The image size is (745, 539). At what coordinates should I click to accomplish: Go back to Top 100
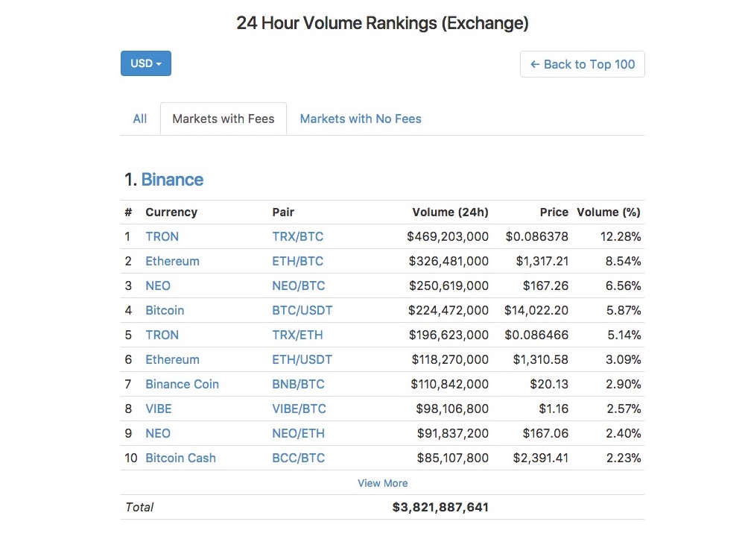(x=582, y=64)
